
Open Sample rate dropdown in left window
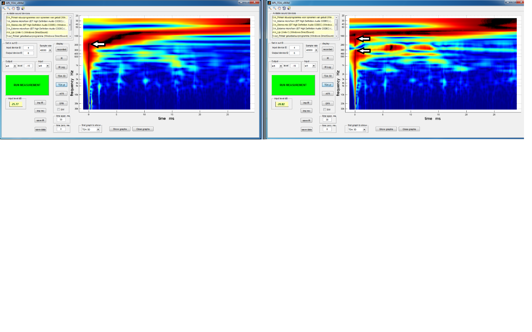pyautogui.click(x=50, y=50)
